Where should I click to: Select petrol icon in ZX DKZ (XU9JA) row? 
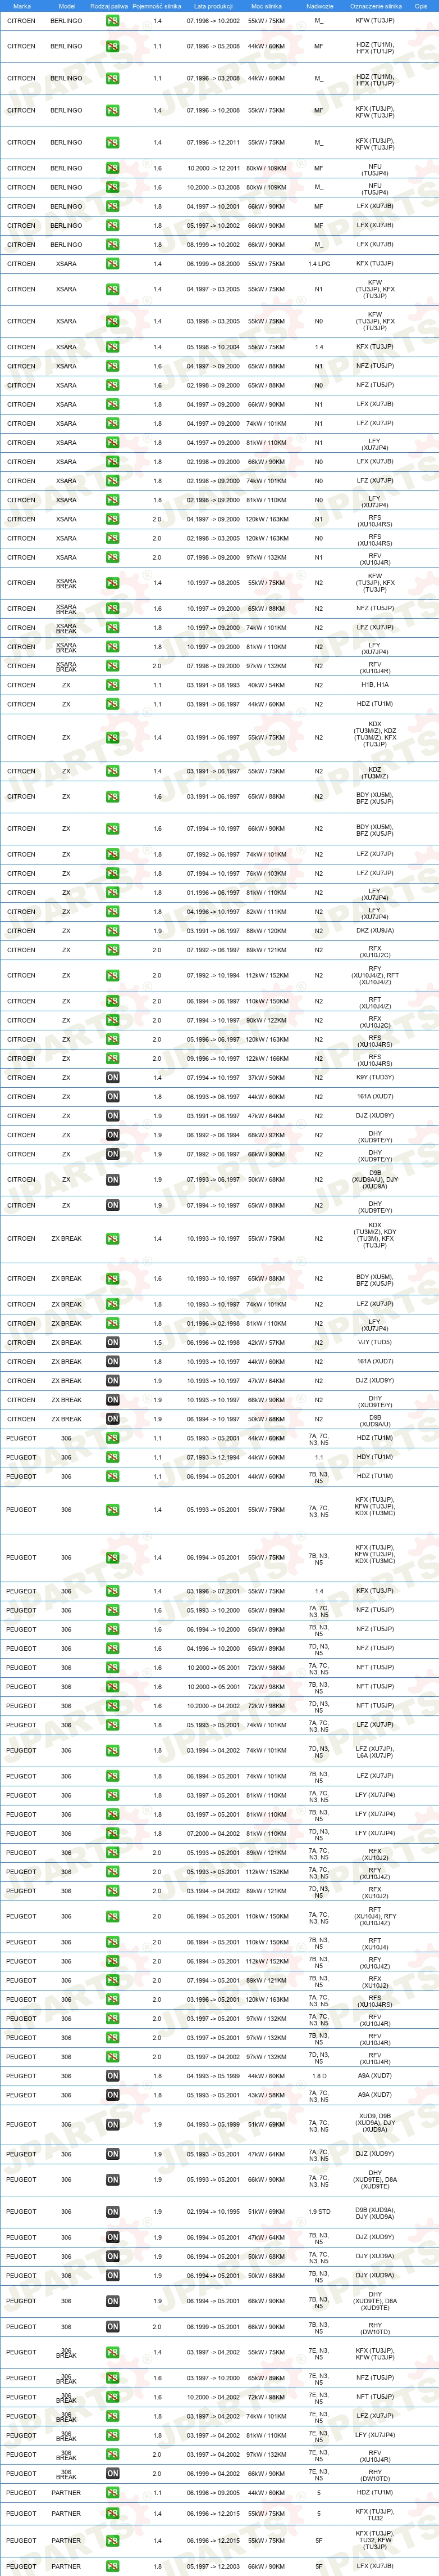(113, 931)
